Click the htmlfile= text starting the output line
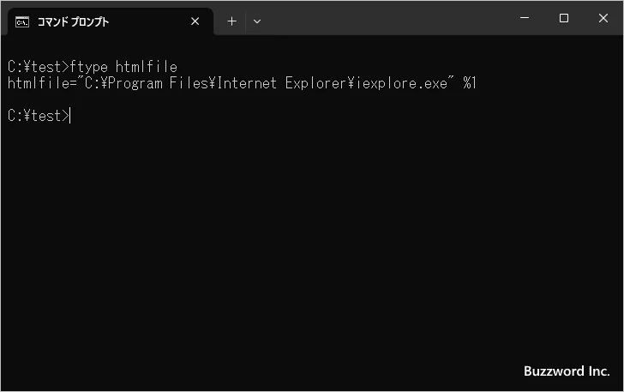 42,83
